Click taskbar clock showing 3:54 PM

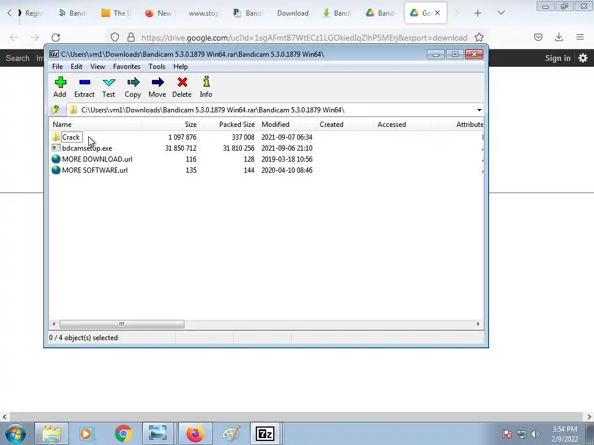[x=564, y=434]
